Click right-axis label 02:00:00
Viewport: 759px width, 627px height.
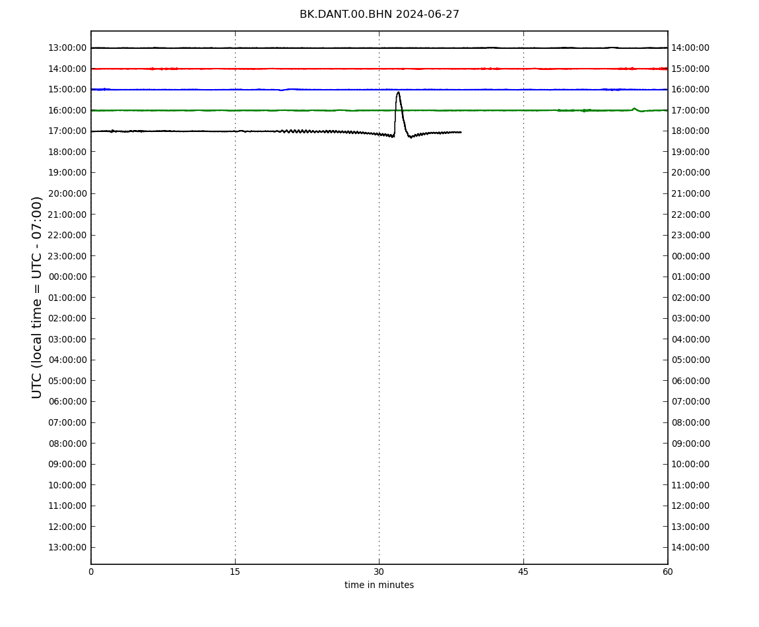[691, 298]
